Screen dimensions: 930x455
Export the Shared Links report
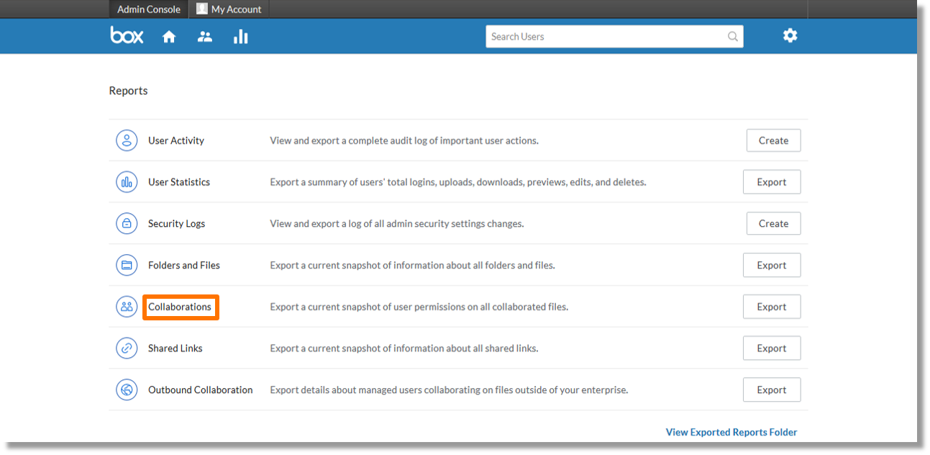[x=772, y=348]
